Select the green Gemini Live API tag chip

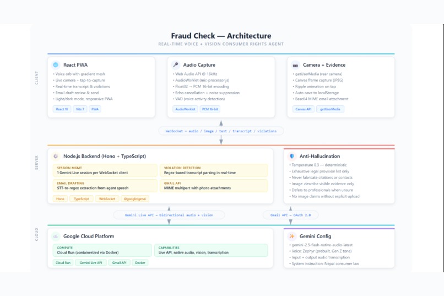[91, 263]
